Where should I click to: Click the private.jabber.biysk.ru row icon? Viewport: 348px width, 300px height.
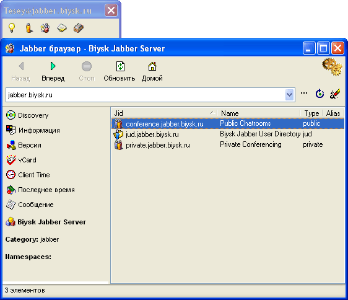click(118, 145)
